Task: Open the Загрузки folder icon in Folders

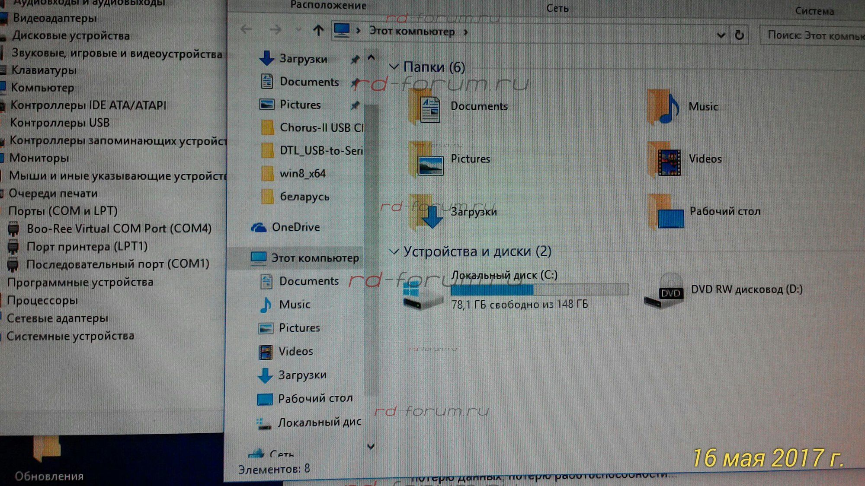Action: coord(426,212)
